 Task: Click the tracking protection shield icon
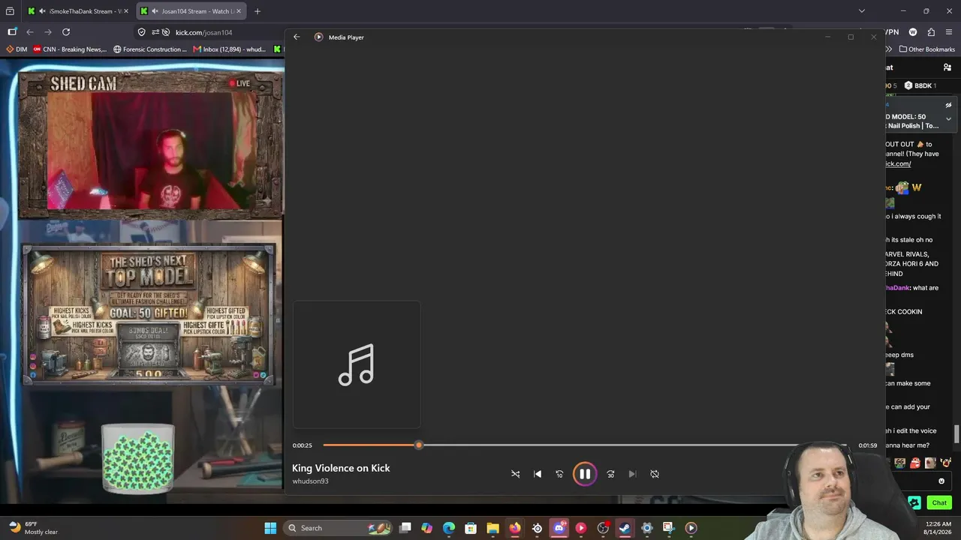(141, 32)
